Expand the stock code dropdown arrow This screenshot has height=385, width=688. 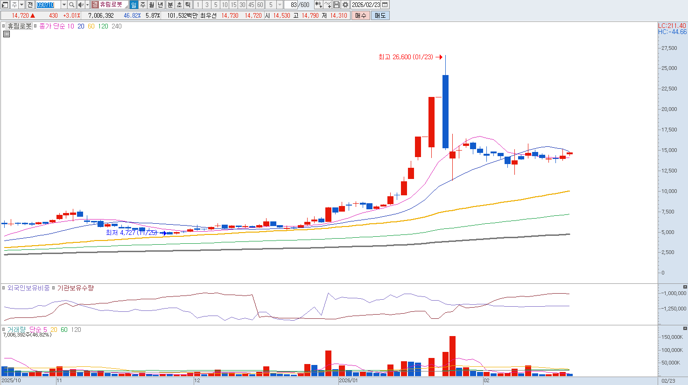[64, 5]
